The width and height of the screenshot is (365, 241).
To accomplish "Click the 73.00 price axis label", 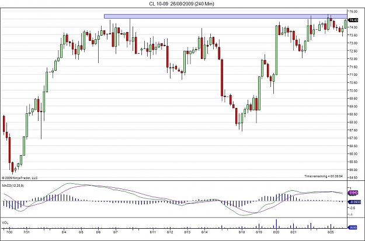I will tap(353, 43).
